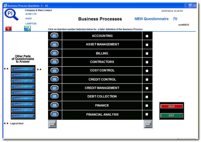
Task: Tick the Asset Management checkbox
Action: (x=147, y=45)
